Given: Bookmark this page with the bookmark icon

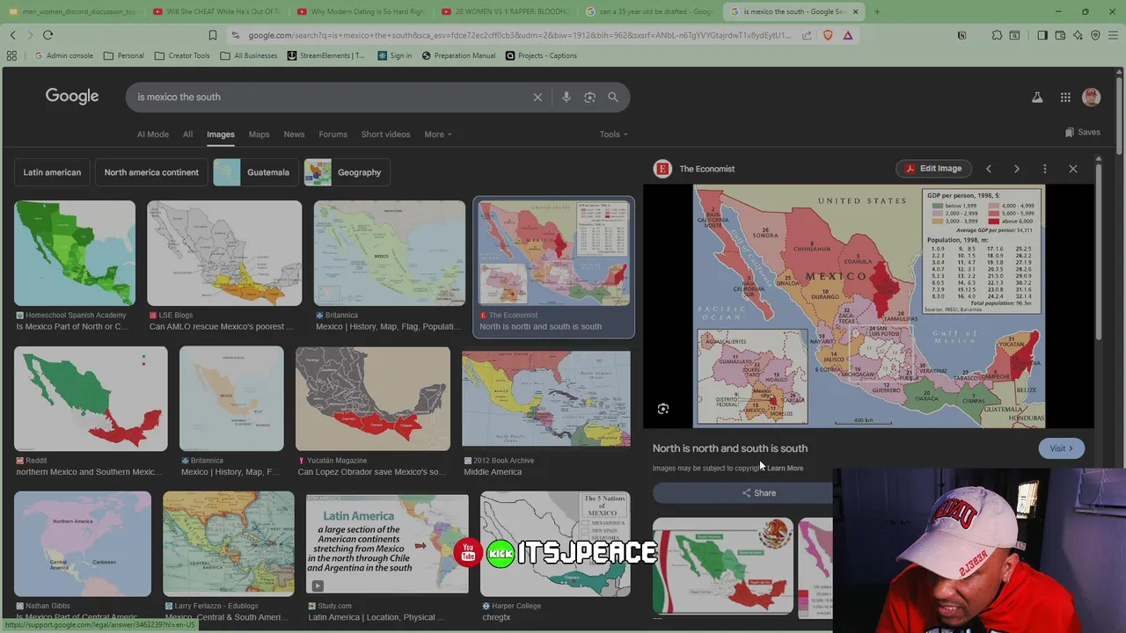Looking at the screenshot, I should 212,35.
